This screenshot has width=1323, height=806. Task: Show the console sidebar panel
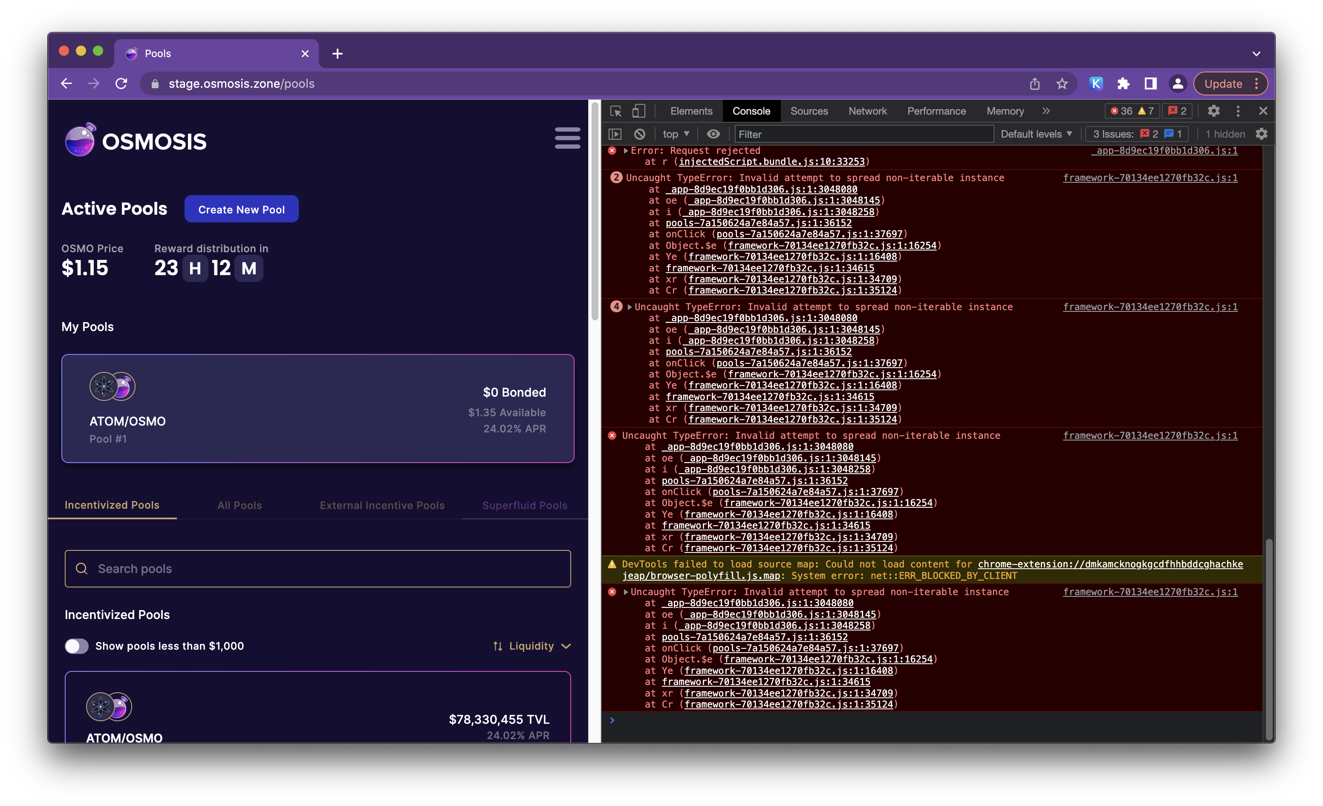click(x=615, y=134)
